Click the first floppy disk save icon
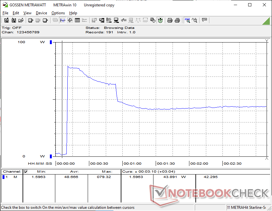The image size is (272, 211). click(6, 20)
